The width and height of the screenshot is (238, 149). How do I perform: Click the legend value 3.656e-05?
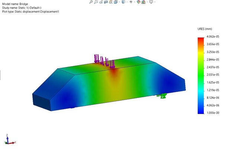(x=213, y=44)
